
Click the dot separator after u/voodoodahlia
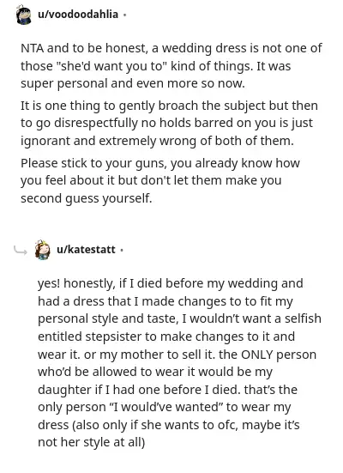click(x=125, y=15)
